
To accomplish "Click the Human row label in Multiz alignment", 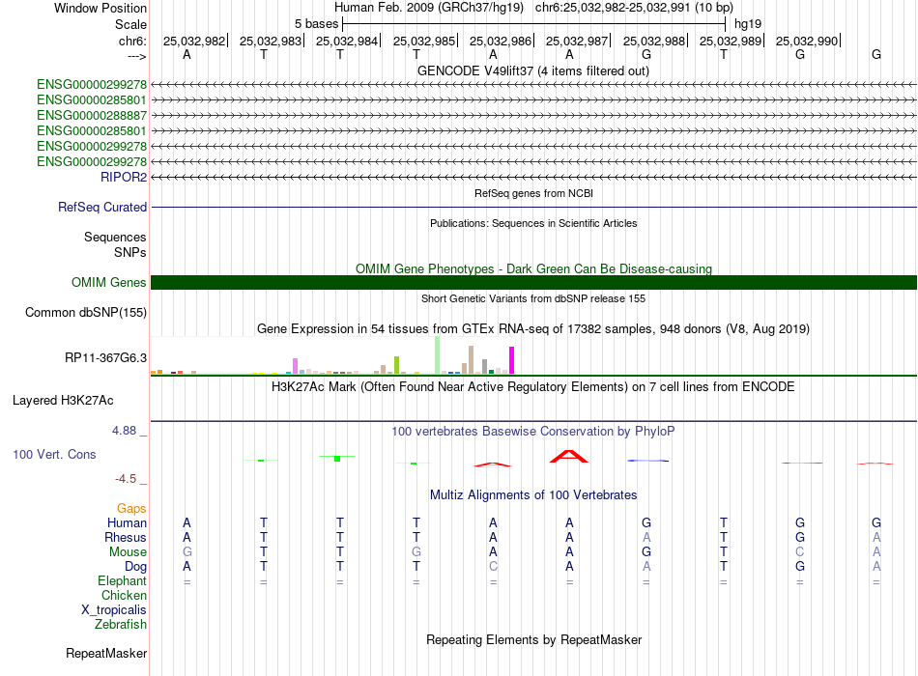I will click(127, 522).
